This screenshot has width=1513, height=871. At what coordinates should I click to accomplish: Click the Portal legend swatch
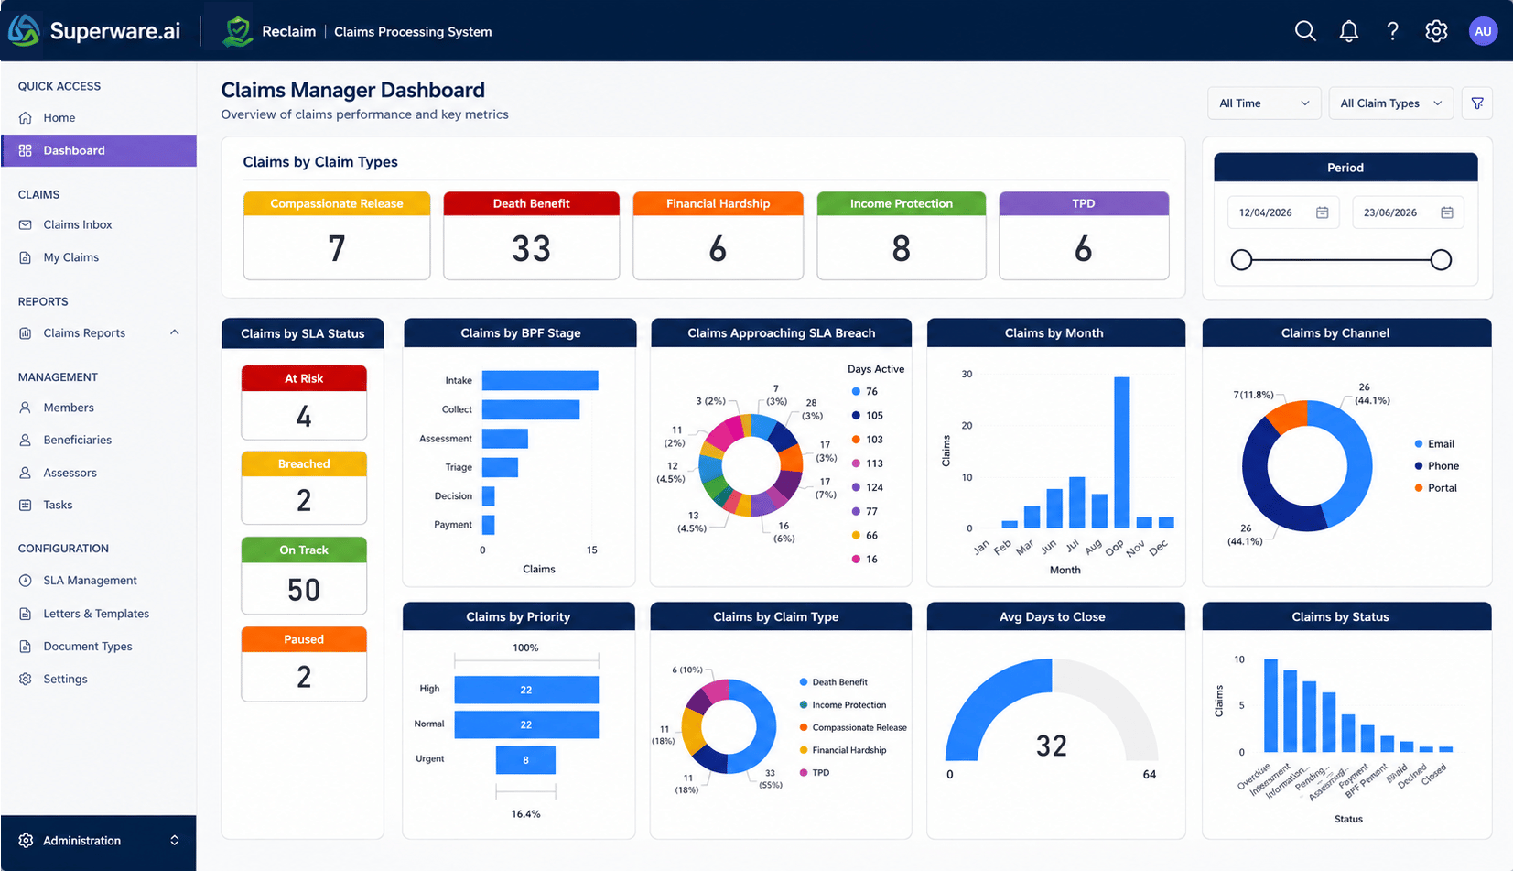pyautogui.click(x=1419, y=488)
